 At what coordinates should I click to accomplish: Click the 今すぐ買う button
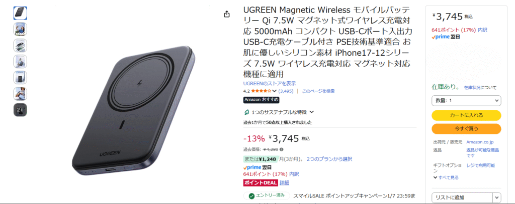click(x=466, y=129)
